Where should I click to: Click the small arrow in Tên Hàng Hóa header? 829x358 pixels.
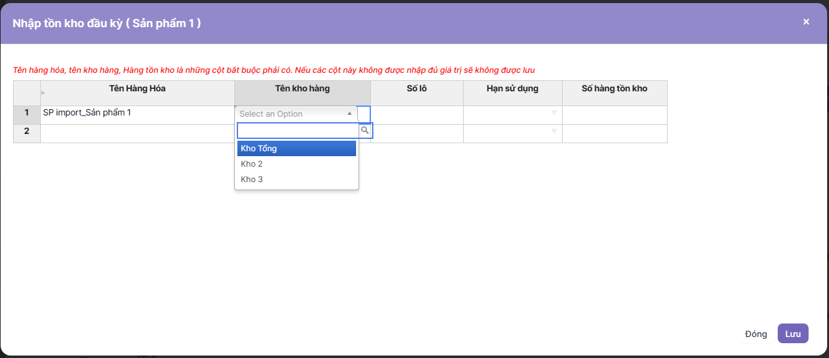click(43, 93)
